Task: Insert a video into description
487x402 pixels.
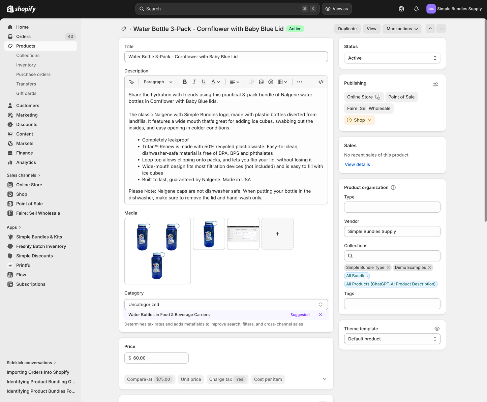Action: point(271,82)
